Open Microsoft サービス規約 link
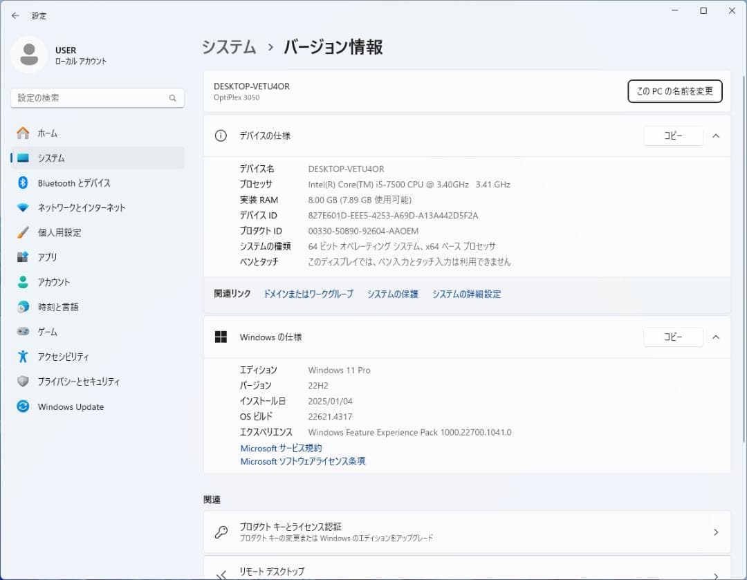 coord(280,447)
